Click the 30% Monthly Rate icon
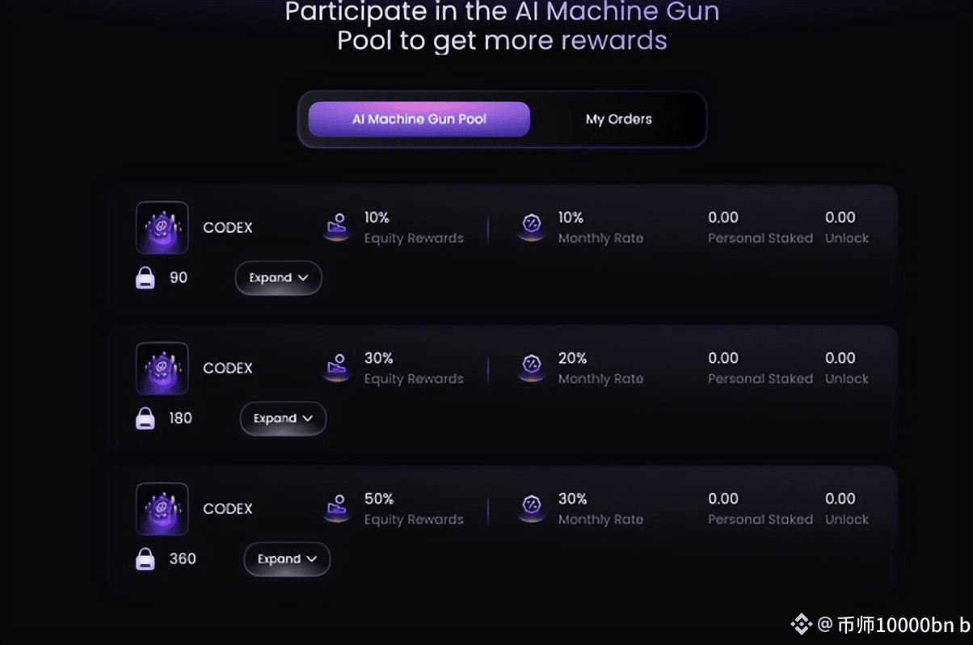Image resolution: width=973 pixels, height=645 pixels. pyautogui.click(x=531, y=508)
